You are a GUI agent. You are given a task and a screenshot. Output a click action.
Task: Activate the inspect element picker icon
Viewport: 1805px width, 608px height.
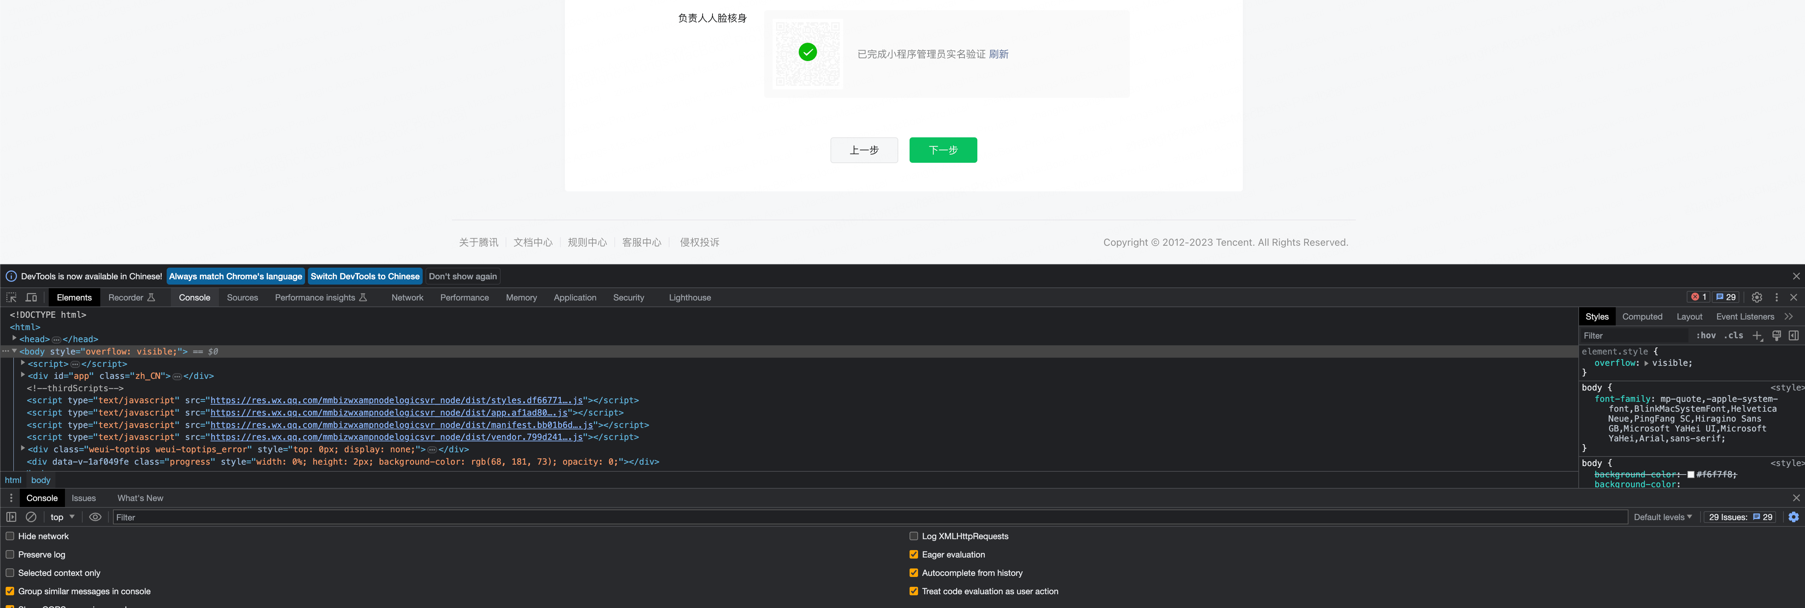point(11,298)
